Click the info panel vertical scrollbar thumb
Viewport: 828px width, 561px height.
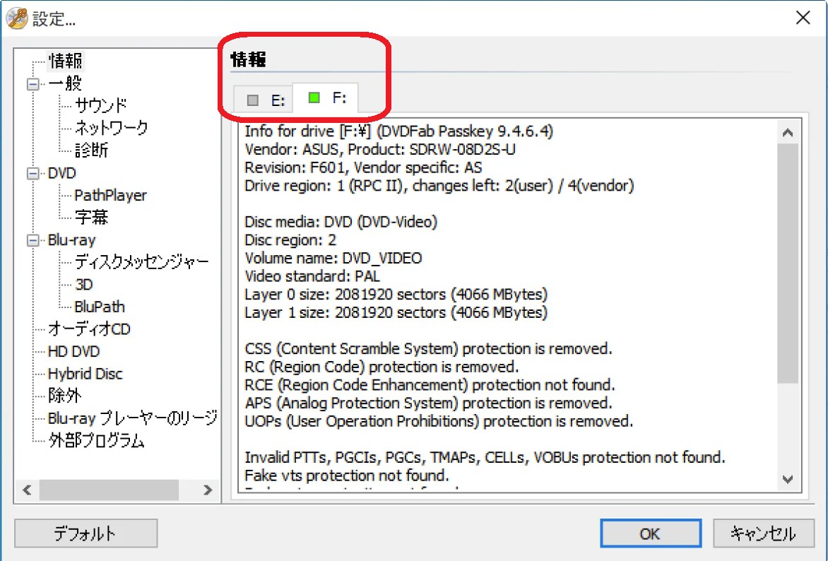click(x=788, y=263)
